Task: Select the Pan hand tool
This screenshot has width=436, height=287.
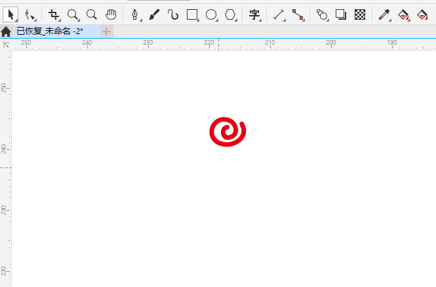Action: [x=111, y=14]
